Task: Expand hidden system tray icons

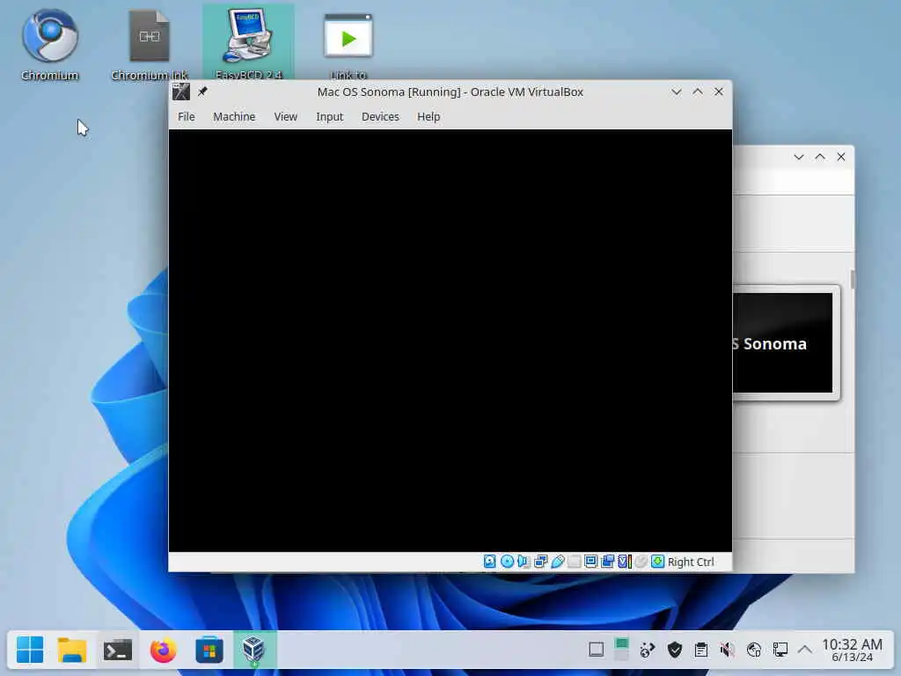Action: 805,650
